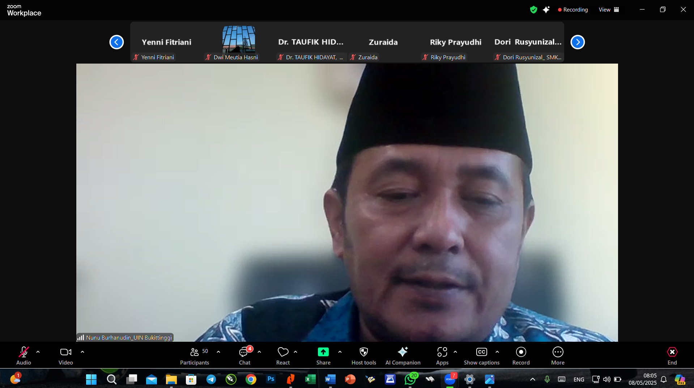The width and height of the screenshot is (694, 388).
Task: Expand the Chat options arrow
Action: tap(259, 352)
